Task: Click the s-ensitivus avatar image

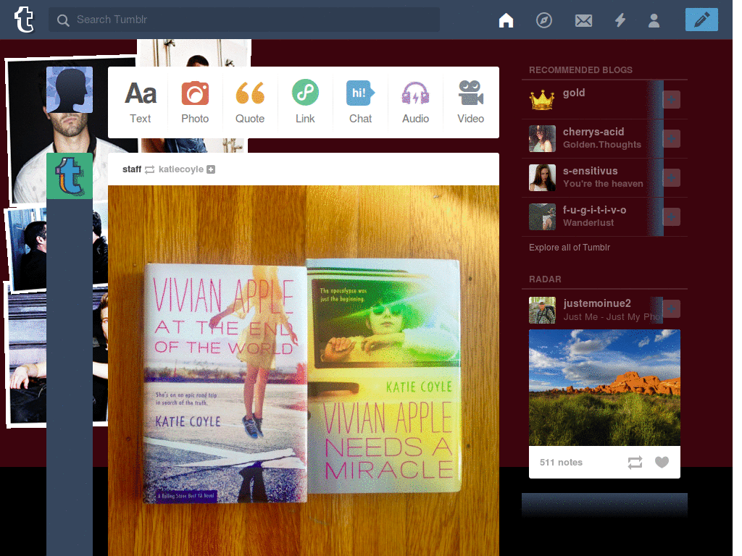Action: [x=542, y=178]
